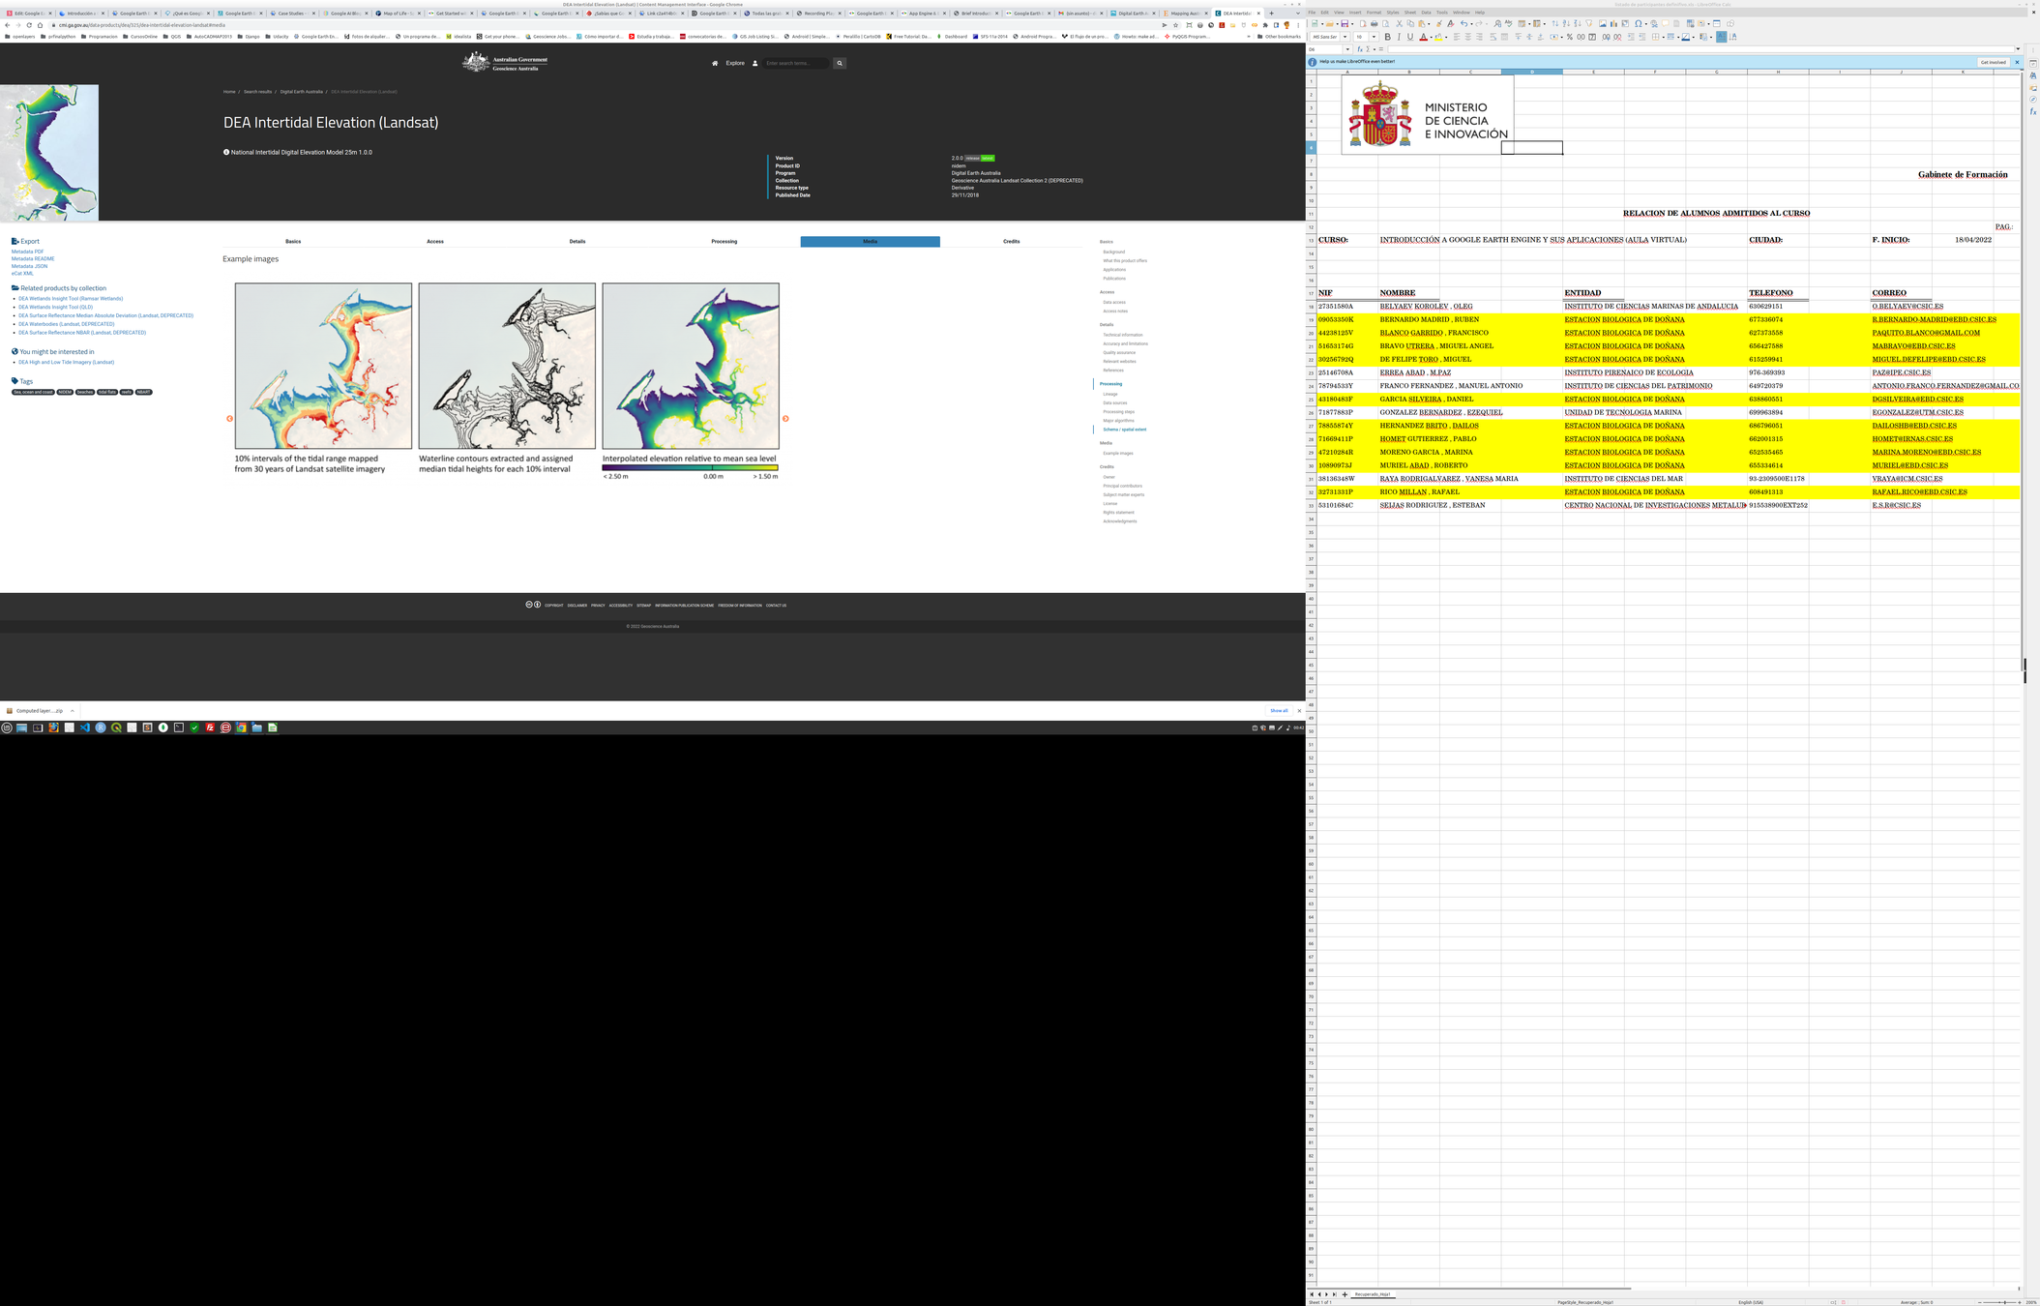Click the Function Wizard fx icon
The image size is (2040, 1306).
[1360, 49]
